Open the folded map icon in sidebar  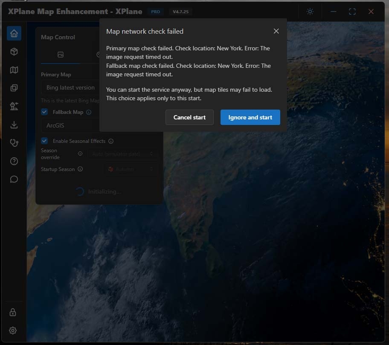[x=14, y=70]
